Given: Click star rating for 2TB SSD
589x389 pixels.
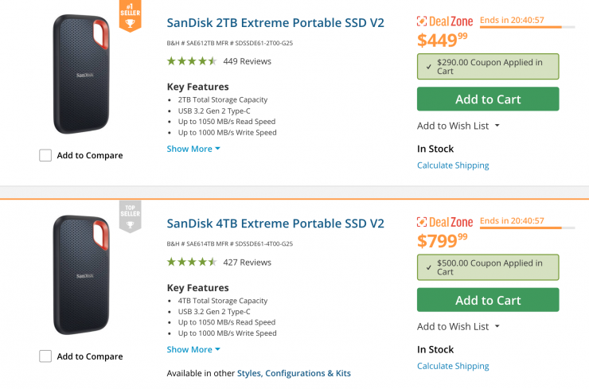Looking at the screenshot, I should 191,61.
